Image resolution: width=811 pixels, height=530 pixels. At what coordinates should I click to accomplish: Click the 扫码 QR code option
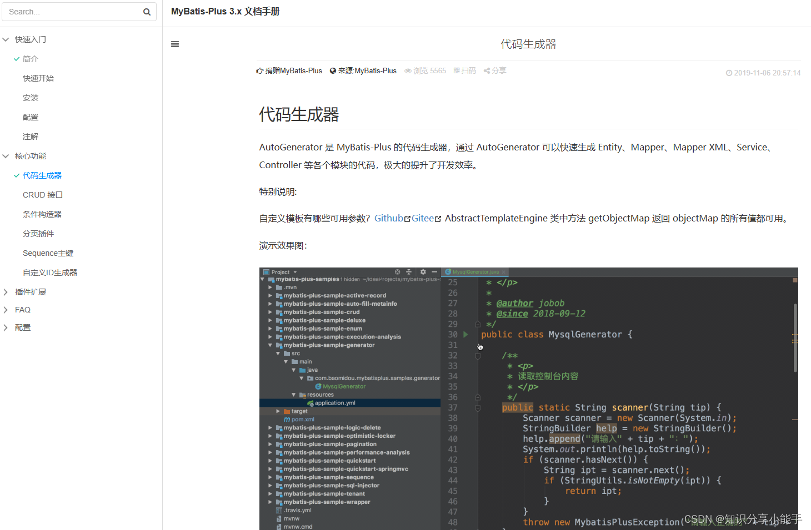pyautogui.click(x=464, y=71)
